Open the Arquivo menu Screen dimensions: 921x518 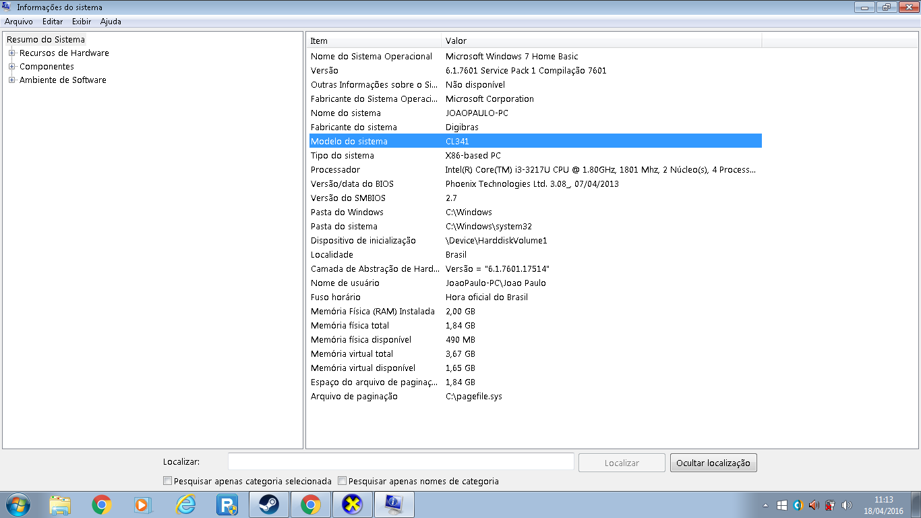tap(19, 22)
